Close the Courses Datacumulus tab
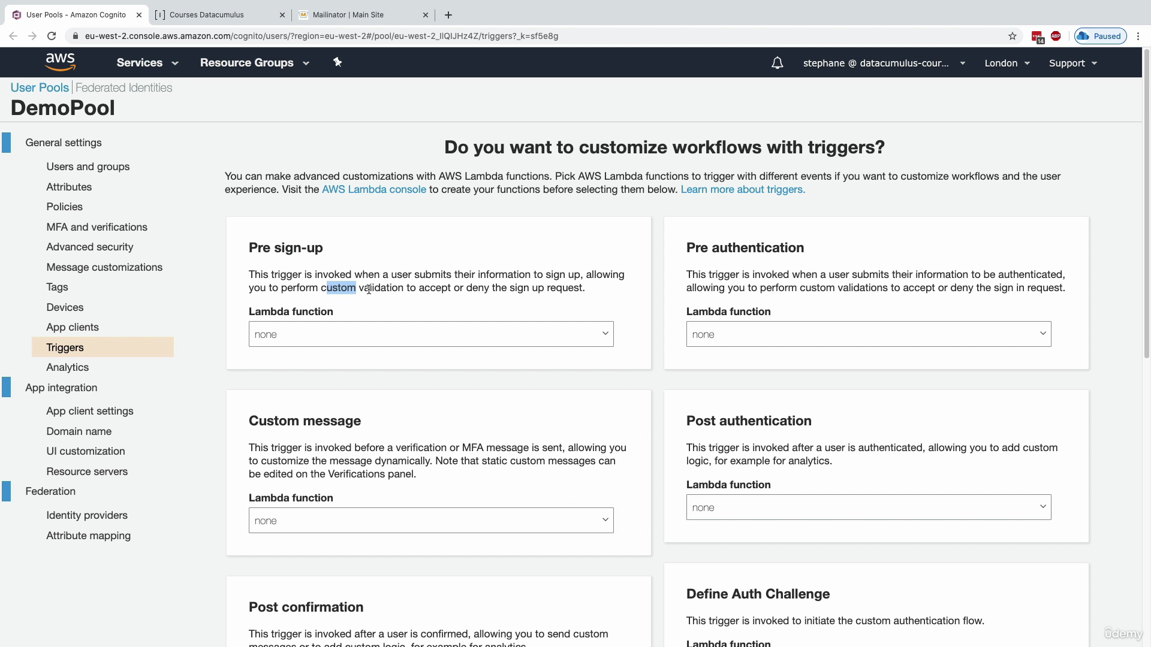This screenshot has height=647, width=1151. pos(282,15)
